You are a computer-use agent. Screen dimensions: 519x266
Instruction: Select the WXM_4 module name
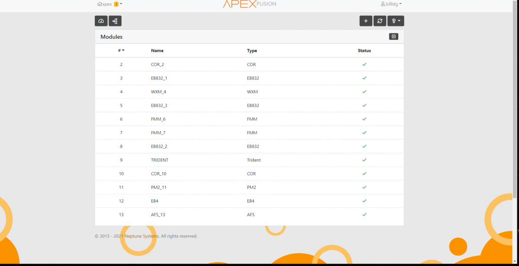pyautogui.click(x=159, y=92)
